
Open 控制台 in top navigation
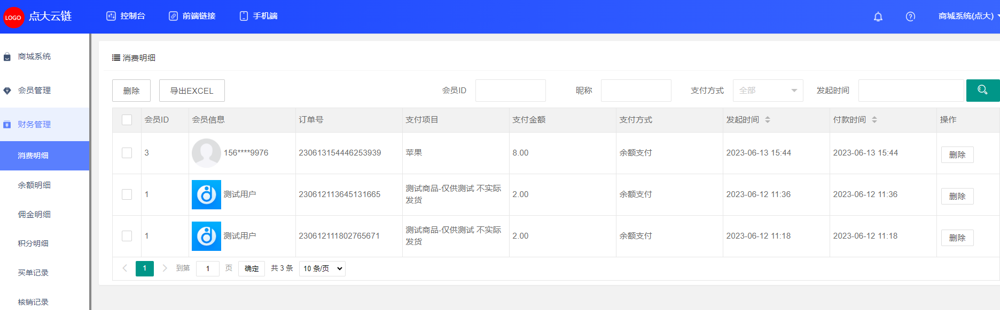[126, 16]
